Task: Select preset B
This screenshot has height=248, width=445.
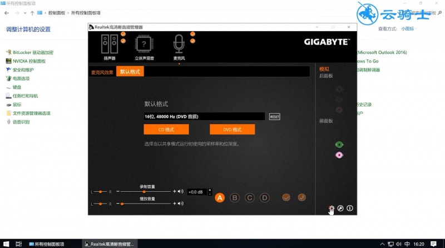Action: click(x=235, y=198)
